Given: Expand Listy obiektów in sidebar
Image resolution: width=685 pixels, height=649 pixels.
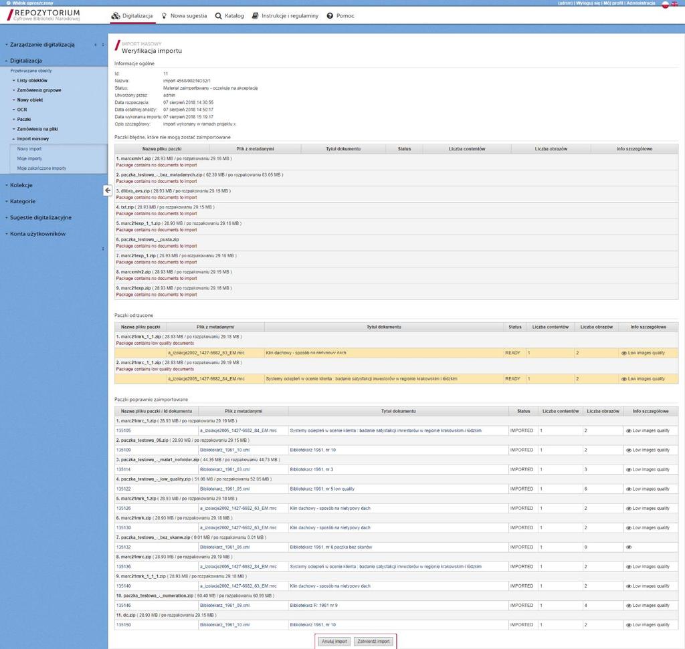Looking at the screenshot, I should pos(32,81).
